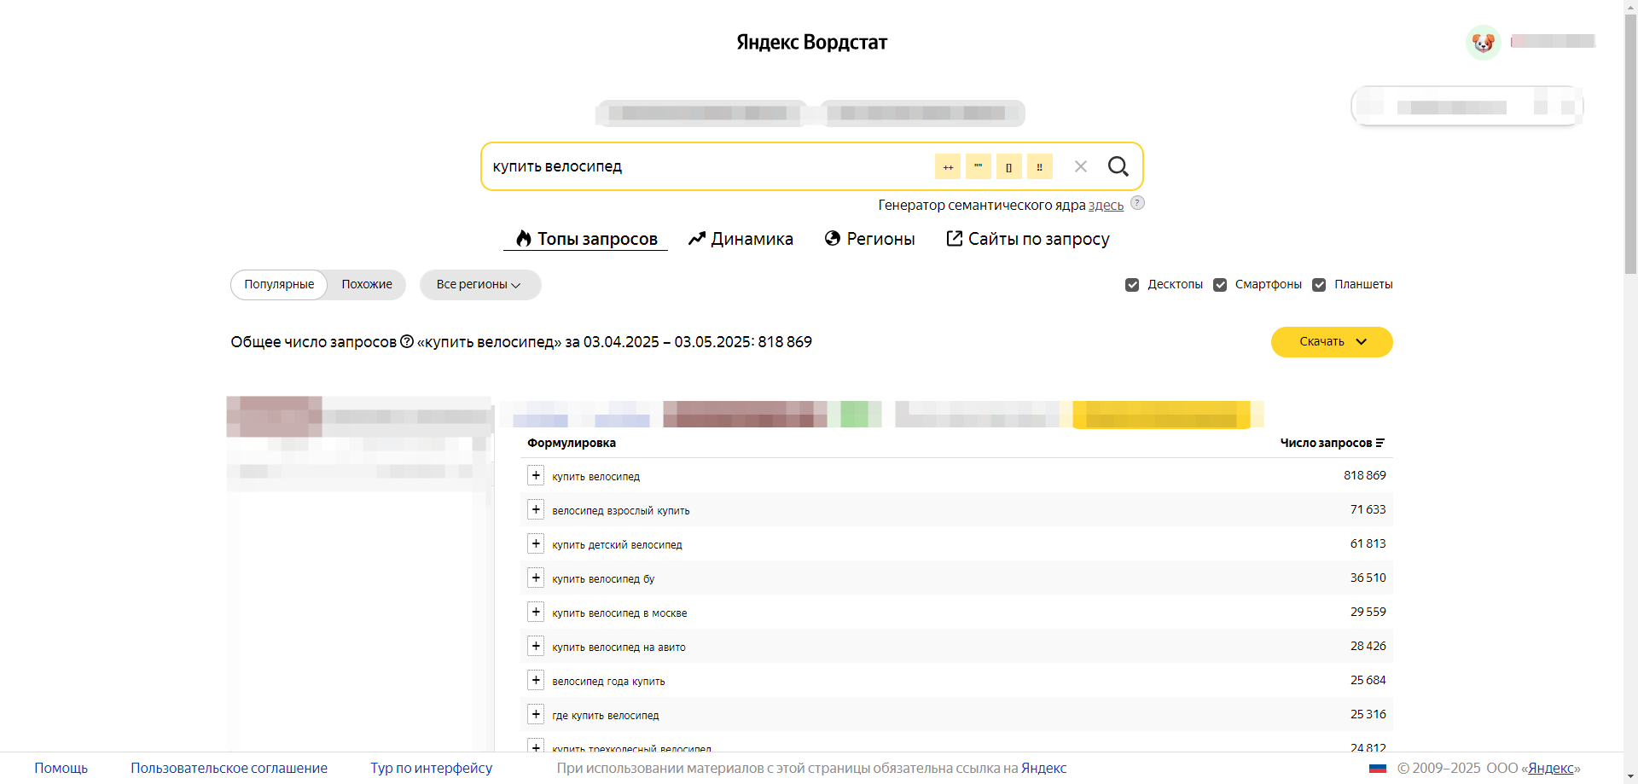
Task: Expand the 'купить детский велосипед' row
Action: (536, 543)
